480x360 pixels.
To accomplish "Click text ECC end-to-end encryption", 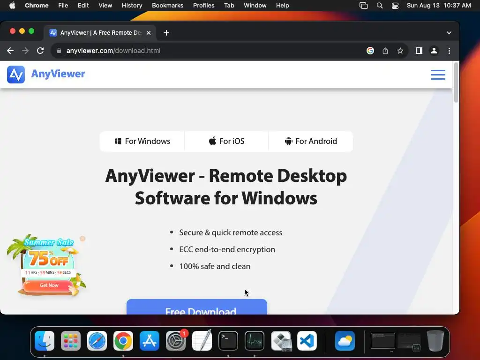I will (x=227, y=249).
